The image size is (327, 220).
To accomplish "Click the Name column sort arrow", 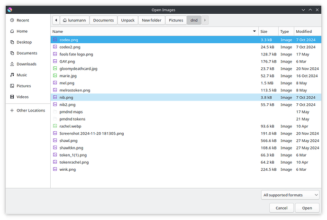I will tap(254, 31).
